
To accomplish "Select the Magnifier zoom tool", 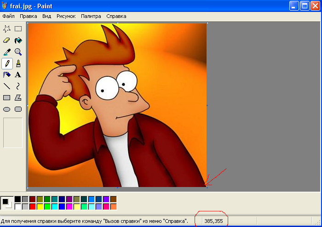I will (18, 52).
